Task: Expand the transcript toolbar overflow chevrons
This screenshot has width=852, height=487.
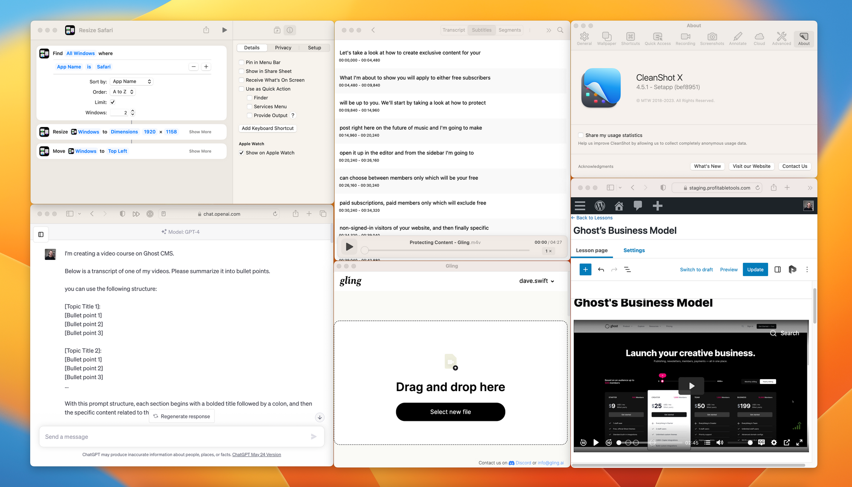Action: tap(549, 30)
